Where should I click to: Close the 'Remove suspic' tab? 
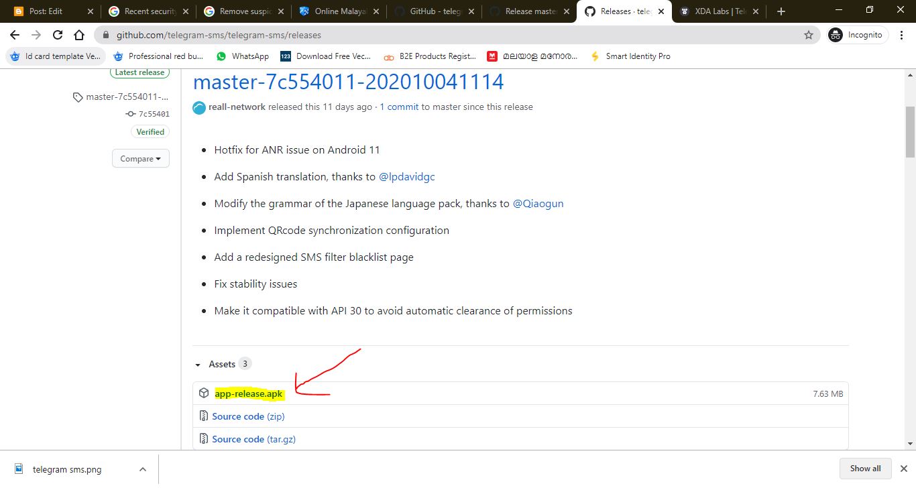click(281, 11)
